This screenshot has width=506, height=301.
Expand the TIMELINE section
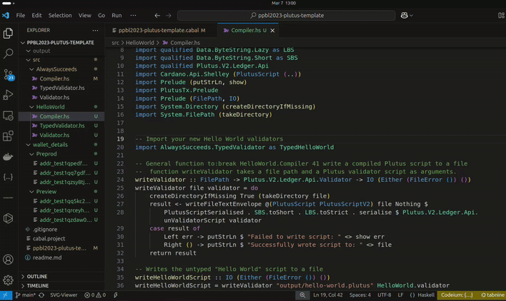(x=38, y=285)
